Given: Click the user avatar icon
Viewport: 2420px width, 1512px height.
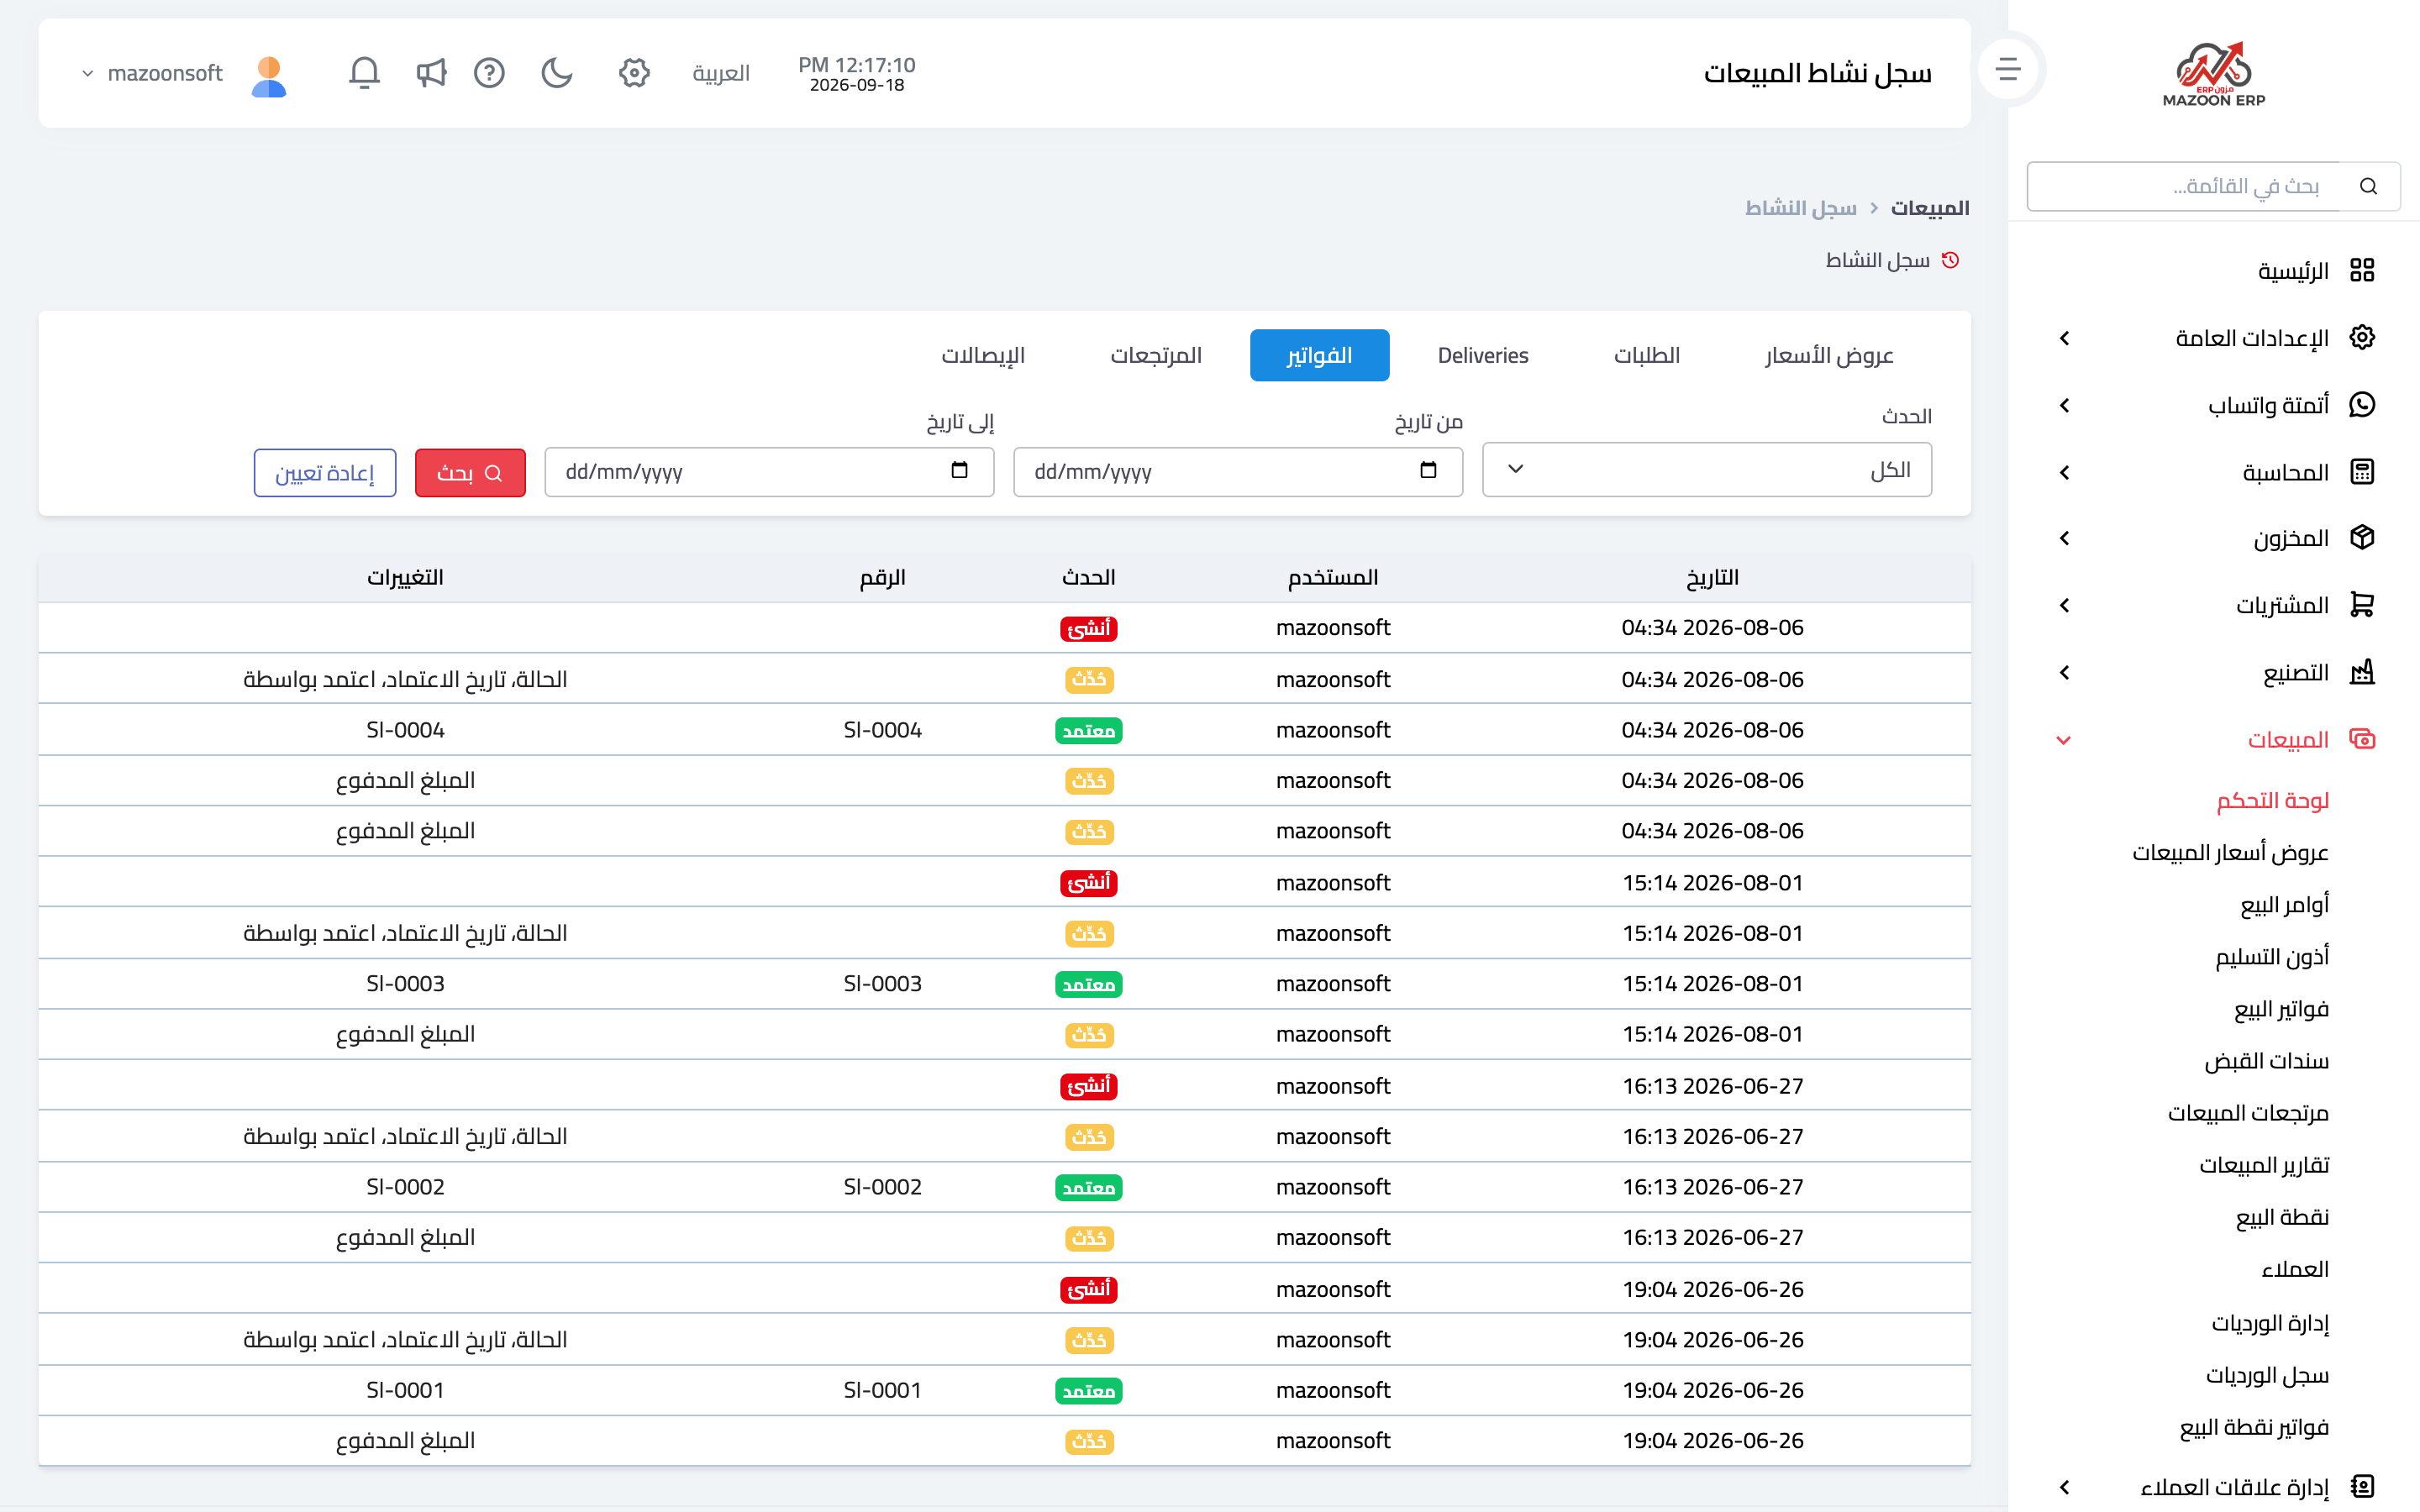Looking at the screenshot, I should [269, 76].
